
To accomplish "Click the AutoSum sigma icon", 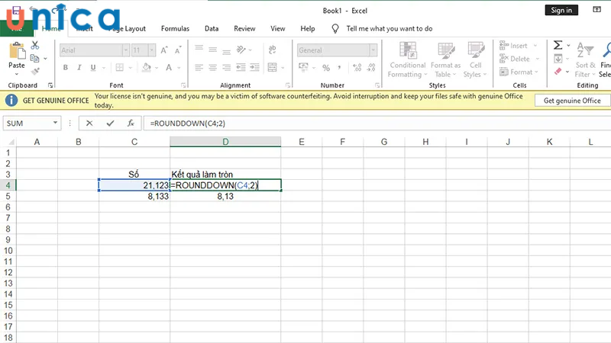I will pos(558,46).
